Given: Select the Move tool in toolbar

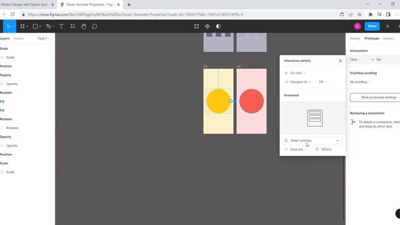Looking at the screenshot, I should 8,26.
